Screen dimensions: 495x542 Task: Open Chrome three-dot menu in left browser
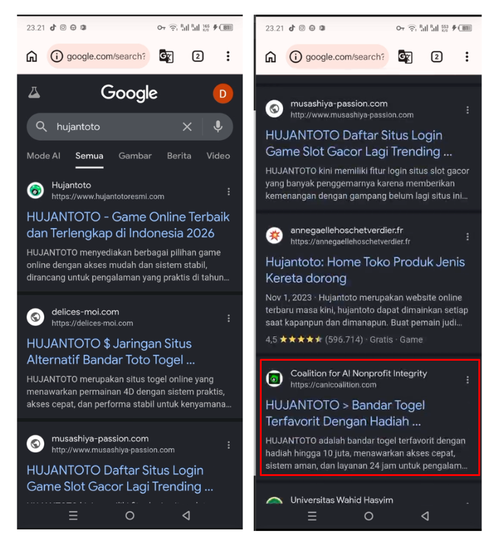pyautogui.click(x=228, y=56)
